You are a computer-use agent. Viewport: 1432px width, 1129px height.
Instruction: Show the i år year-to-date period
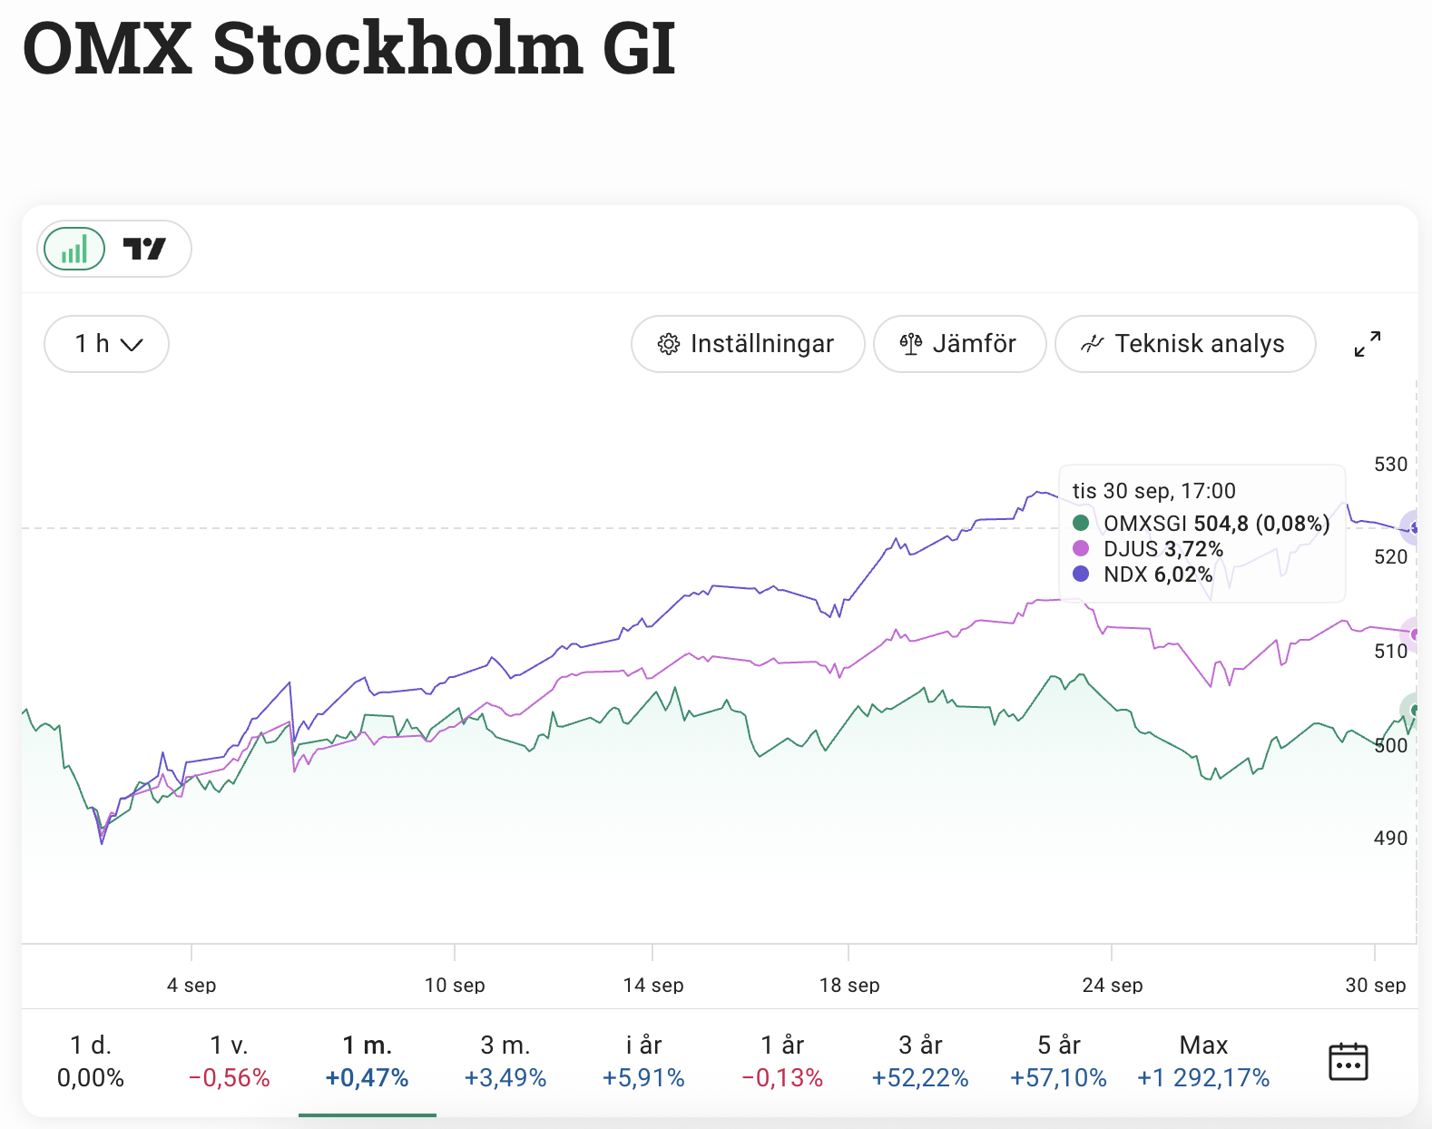[643, 1061]
